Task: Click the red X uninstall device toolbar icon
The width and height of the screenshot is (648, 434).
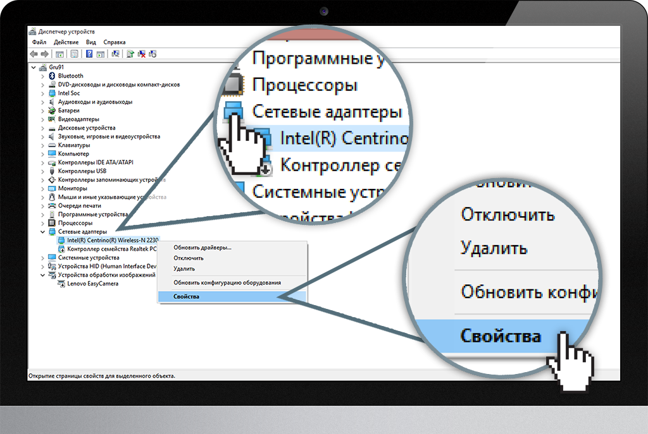Action: point(142,54)
